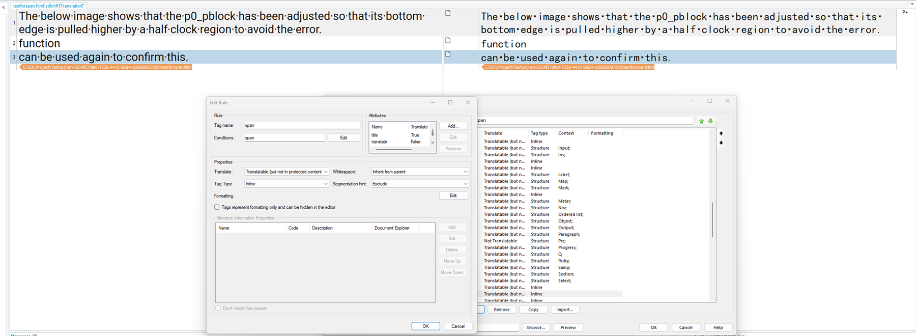Image resolution: width=916 pixels, height=336 pixels.
Task: Select the rule row with 'Section;' context
Action: (x=552, y=274)
